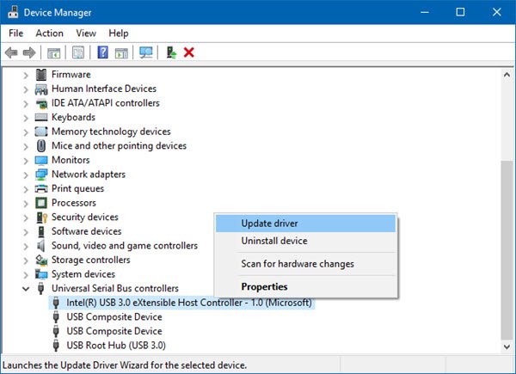This screenshot has height=374, width=516.
Task: Open Properties from the context menu
Action: pos(305,286)
